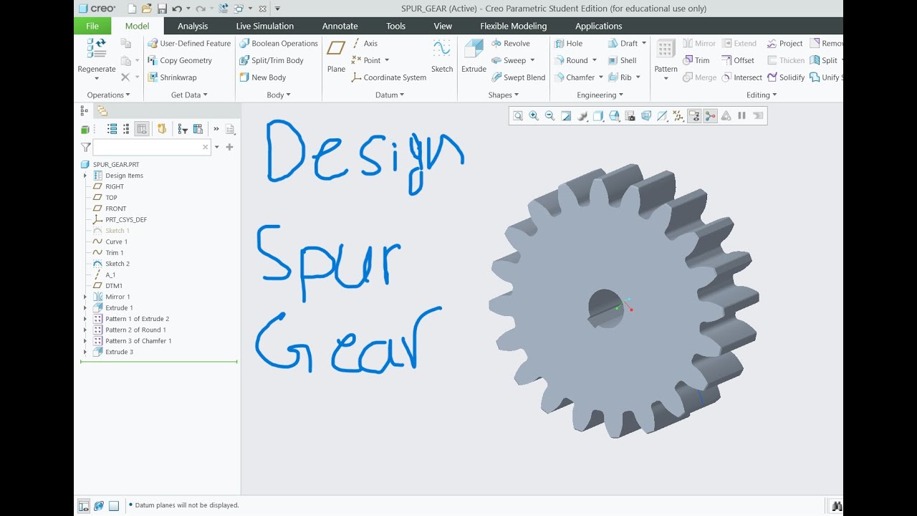This screenshot has width=917, height=516.
Task: Open the View Manager icon
Action: pyautogui.click(x=630, y=115)
